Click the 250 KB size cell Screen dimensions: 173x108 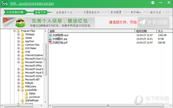pyautogui.click(x=161, y=42)
